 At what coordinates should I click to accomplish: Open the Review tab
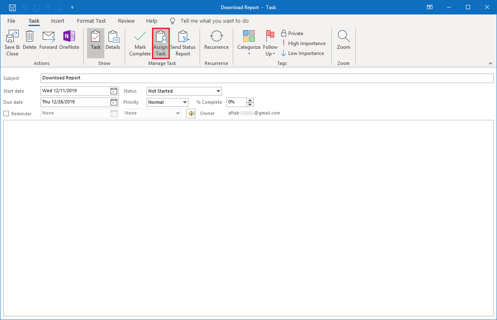tap(126, 21)
